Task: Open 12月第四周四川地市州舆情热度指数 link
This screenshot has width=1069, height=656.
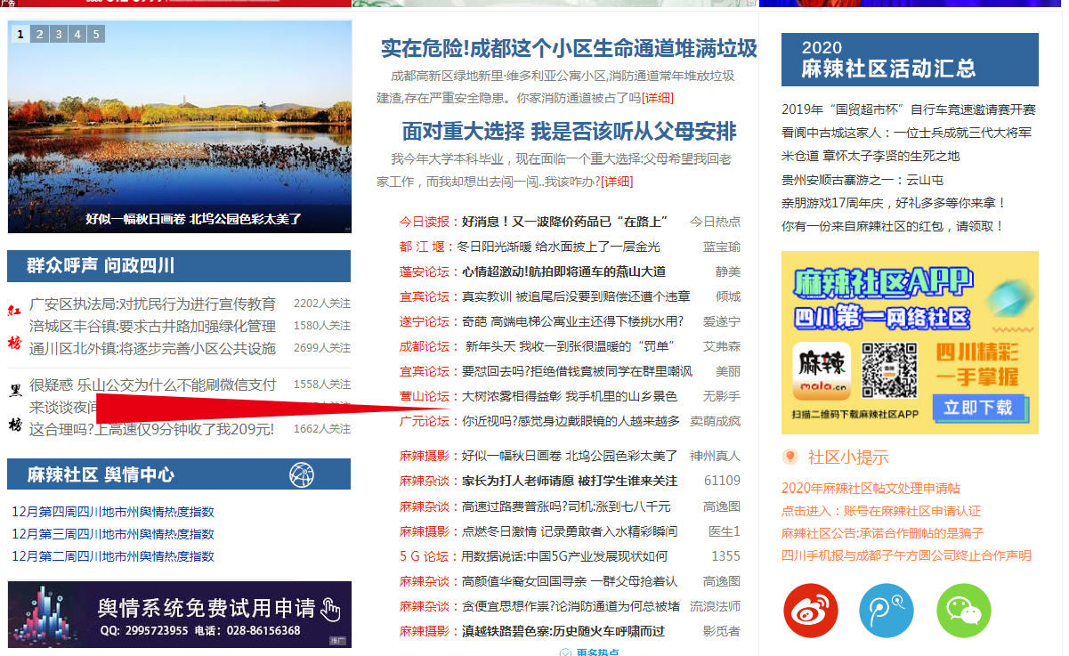Action: pyautogui.click(x=113, y=512)
